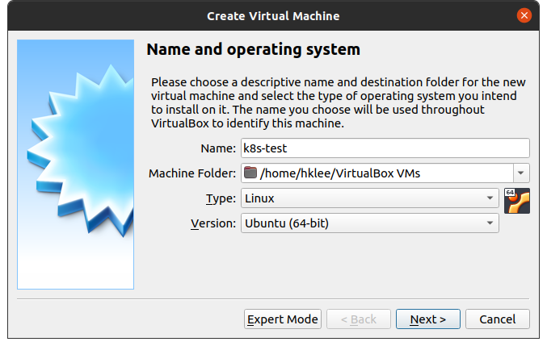The image size is (547, 346).
Task: Click the Version label
Action: [x=213, y=223]
